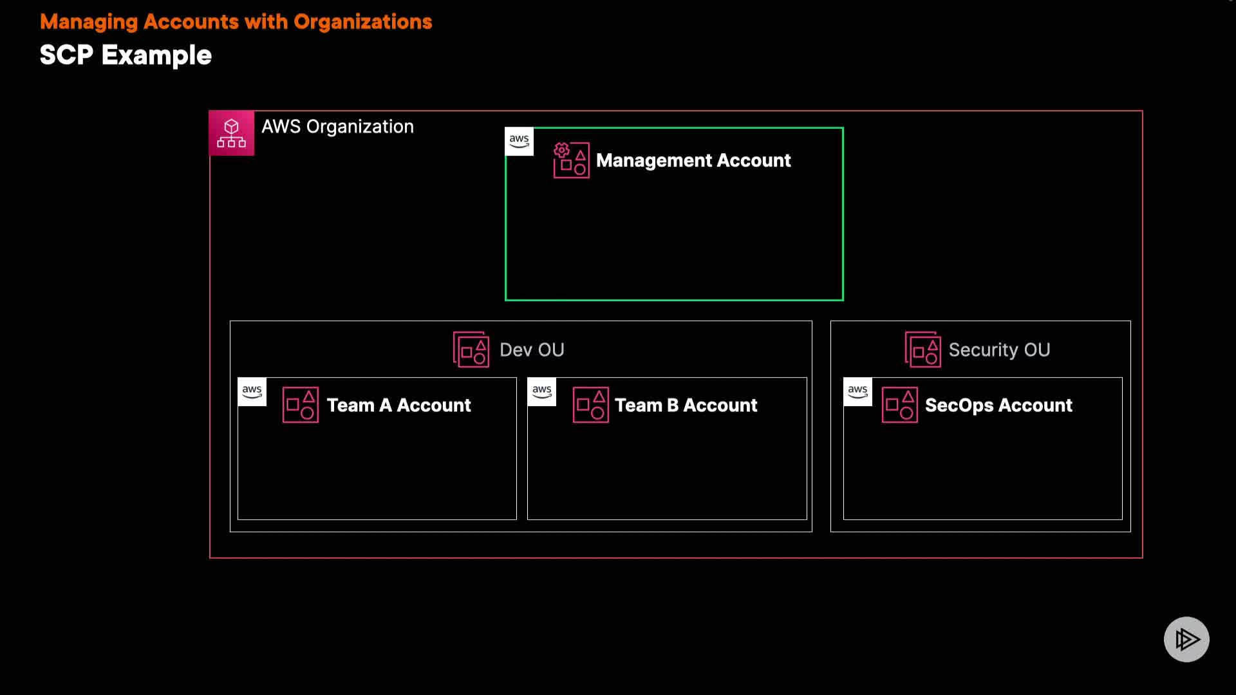Click the SecOps Account label text
1236x695 pixels.
[998, 405]
